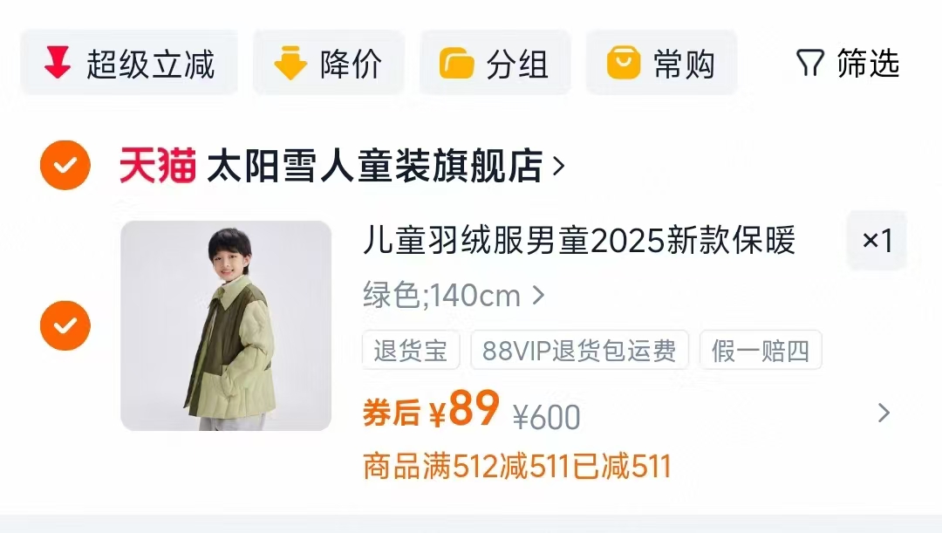Select the 降价 filter tab

(329, 63)
